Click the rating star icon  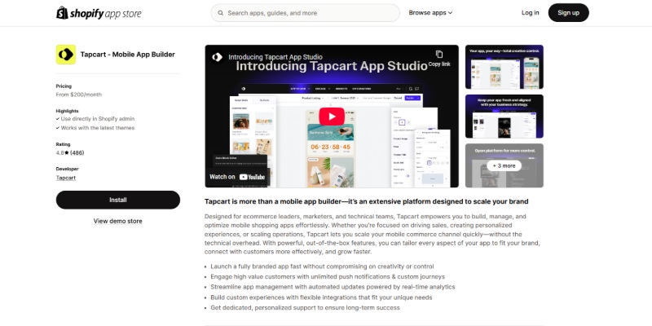click(x=67, y=152)
